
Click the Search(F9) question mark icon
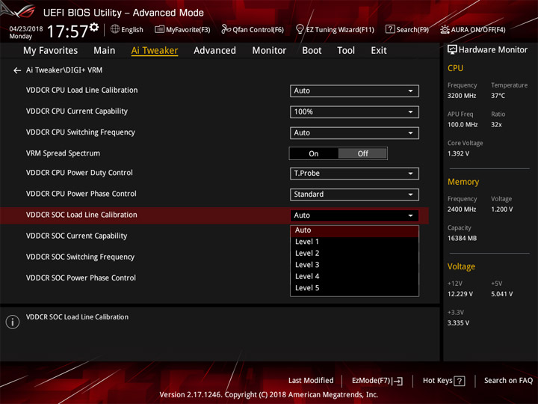[390, 29]
